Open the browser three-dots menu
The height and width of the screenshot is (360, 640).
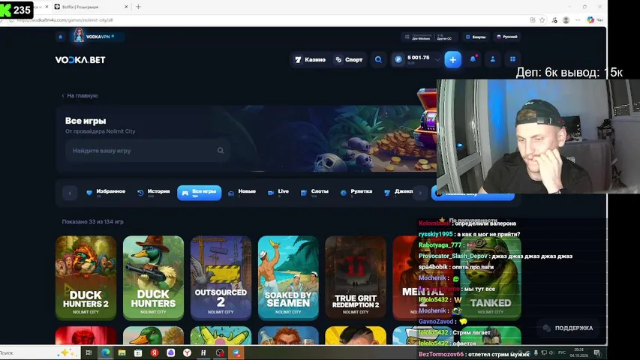tap(578, 20)
